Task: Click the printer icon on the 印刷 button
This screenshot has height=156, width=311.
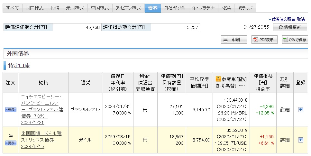Action: pyautogui.click(x=225, y=40)
